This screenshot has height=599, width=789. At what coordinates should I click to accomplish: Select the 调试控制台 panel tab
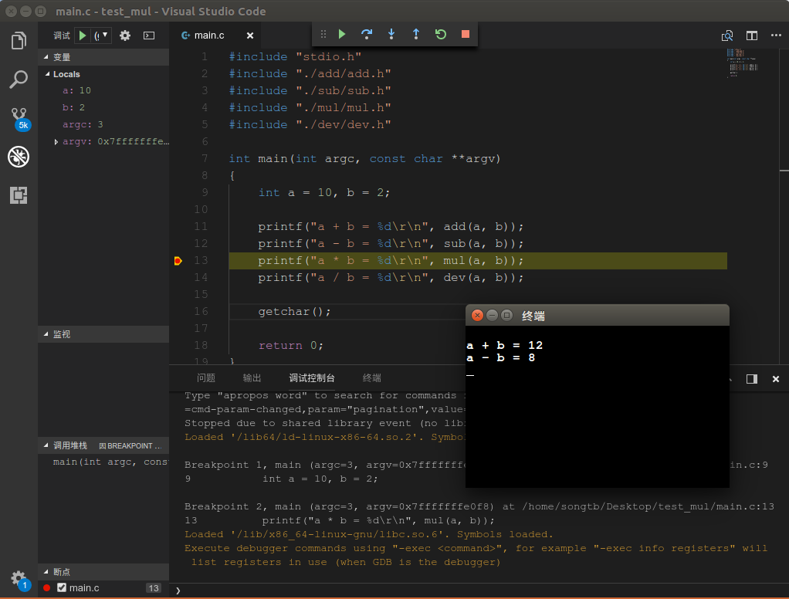311,377
